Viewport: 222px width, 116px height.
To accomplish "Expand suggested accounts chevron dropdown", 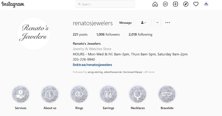I will (157, 23).
